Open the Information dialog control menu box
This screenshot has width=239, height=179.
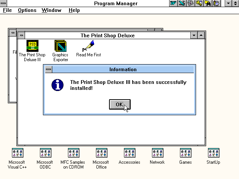(x=48, y=69)
